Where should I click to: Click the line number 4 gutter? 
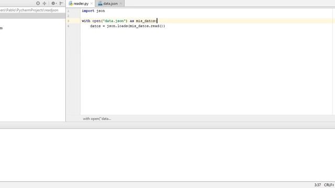69,26
